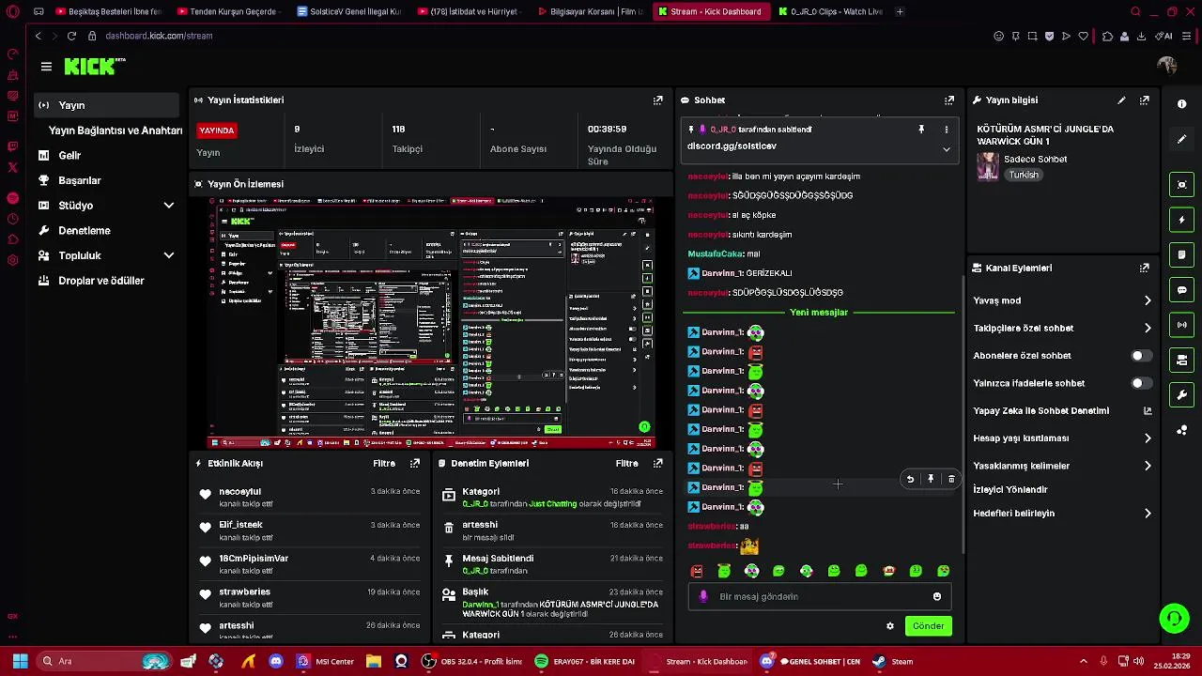Open the green headset support button
The width and height of the screenshot is (1202, 676).
1174,618
